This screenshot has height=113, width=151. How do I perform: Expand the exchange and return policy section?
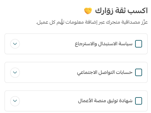(15, 44)
